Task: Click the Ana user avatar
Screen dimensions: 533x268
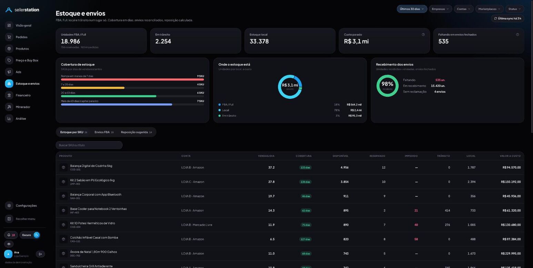Action: pyautogui.click(x=8, y=254)
